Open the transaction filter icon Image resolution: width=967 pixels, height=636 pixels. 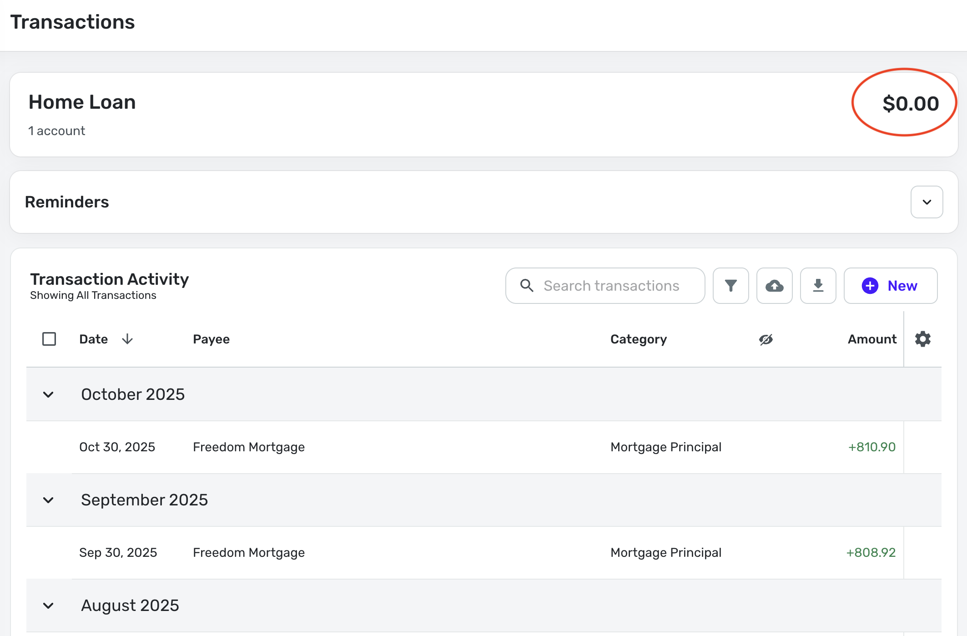click(x=730, y=286)
